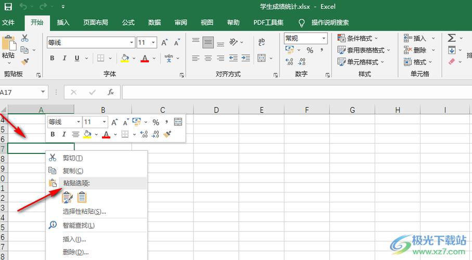The image size is (472, 260).
Task: Align text to bottom in the ribbon
Action: click(221, 43)
